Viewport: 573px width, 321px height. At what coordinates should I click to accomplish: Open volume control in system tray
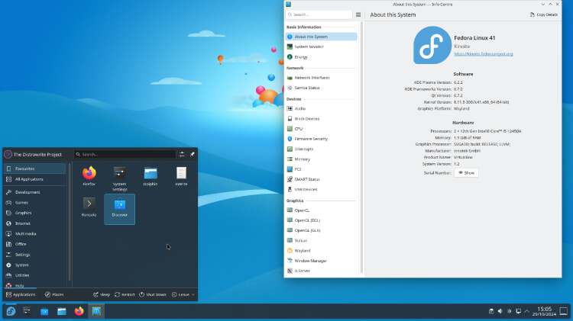point(500,311)
